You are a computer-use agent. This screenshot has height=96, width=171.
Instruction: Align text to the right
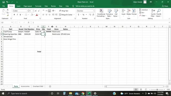click(49, 15)
